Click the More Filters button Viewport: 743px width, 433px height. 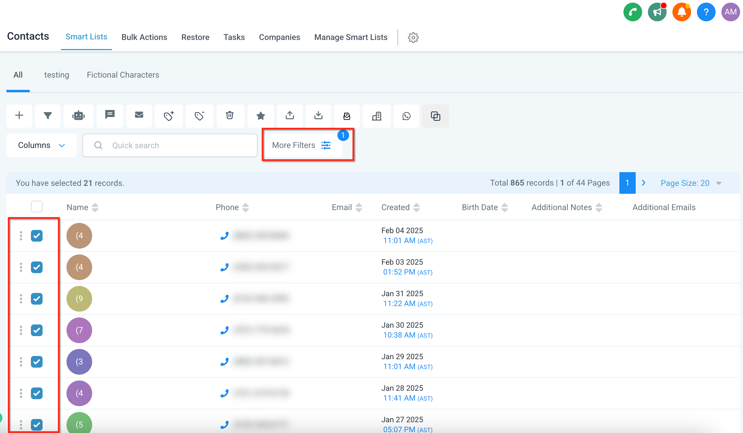301,145
